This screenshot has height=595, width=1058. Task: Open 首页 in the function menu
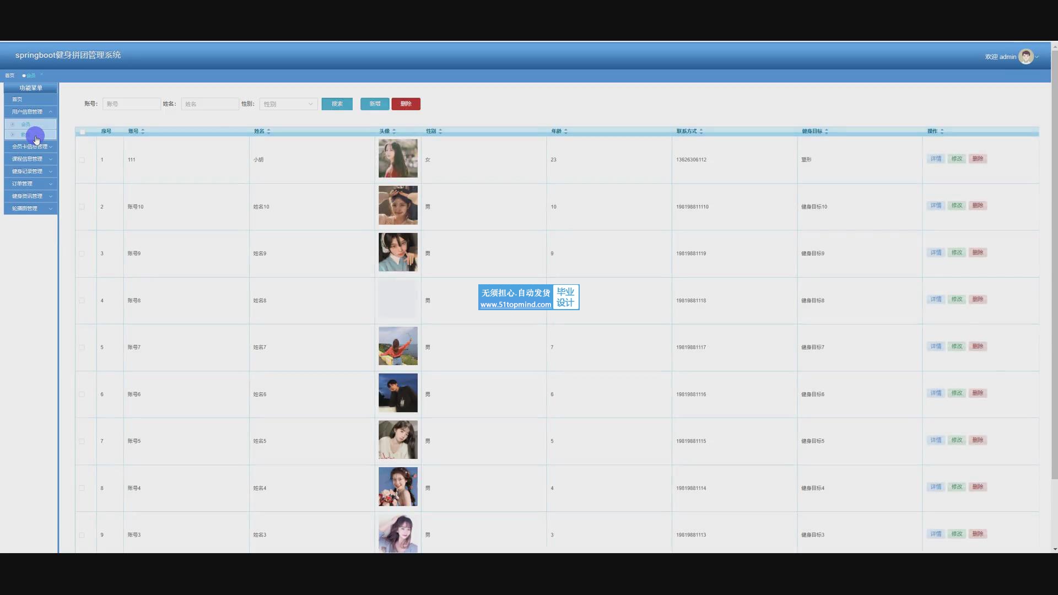[18, 99]
